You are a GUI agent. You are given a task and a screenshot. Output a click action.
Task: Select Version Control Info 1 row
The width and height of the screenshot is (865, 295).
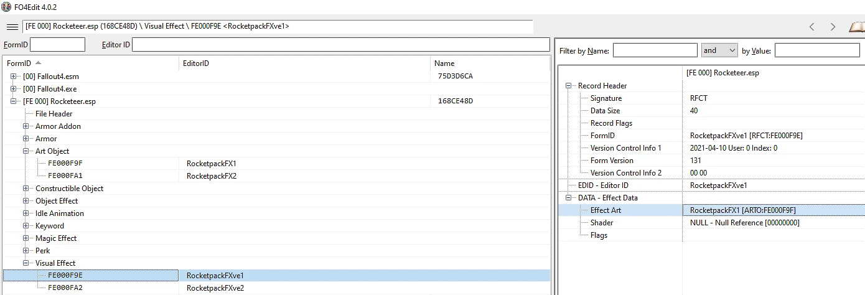pos(711,148)
